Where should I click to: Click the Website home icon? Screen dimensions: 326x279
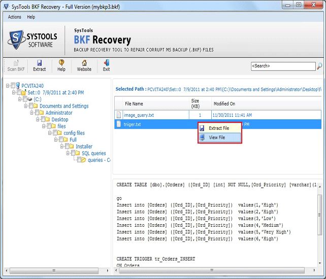pos(84,65)
